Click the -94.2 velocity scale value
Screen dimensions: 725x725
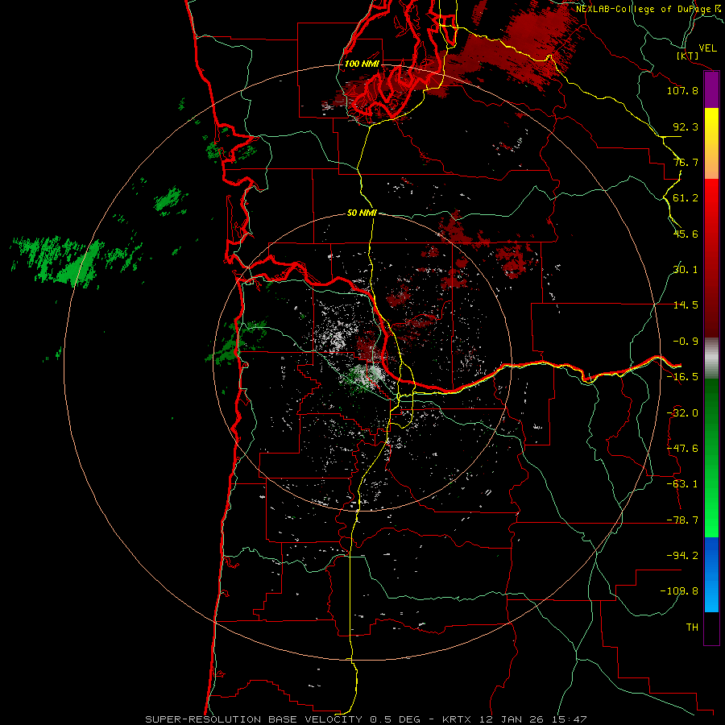coord(682,556)
